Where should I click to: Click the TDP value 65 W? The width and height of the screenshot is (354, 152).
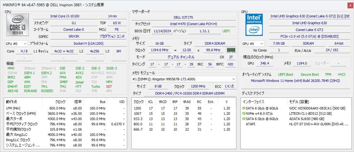117,23
